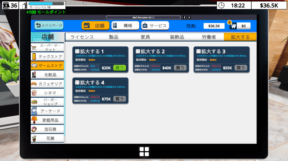Image resolution: width=288 pixels, height=161 pixels.
Task: Return via メインページ button
Action: (x=49, y=26)
